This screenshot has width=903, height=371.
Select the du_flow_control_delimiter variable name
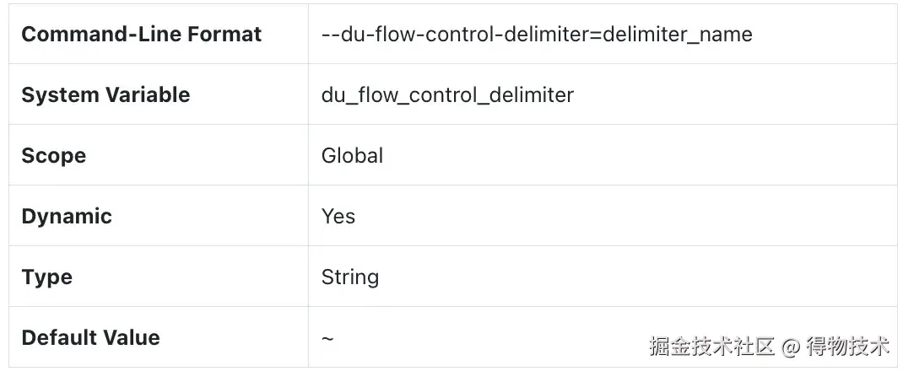coord(447,95)
